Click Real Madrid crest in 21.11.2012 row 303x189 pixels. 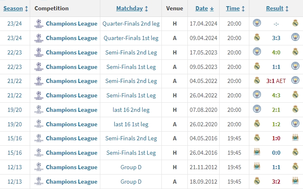coord(295,167)
